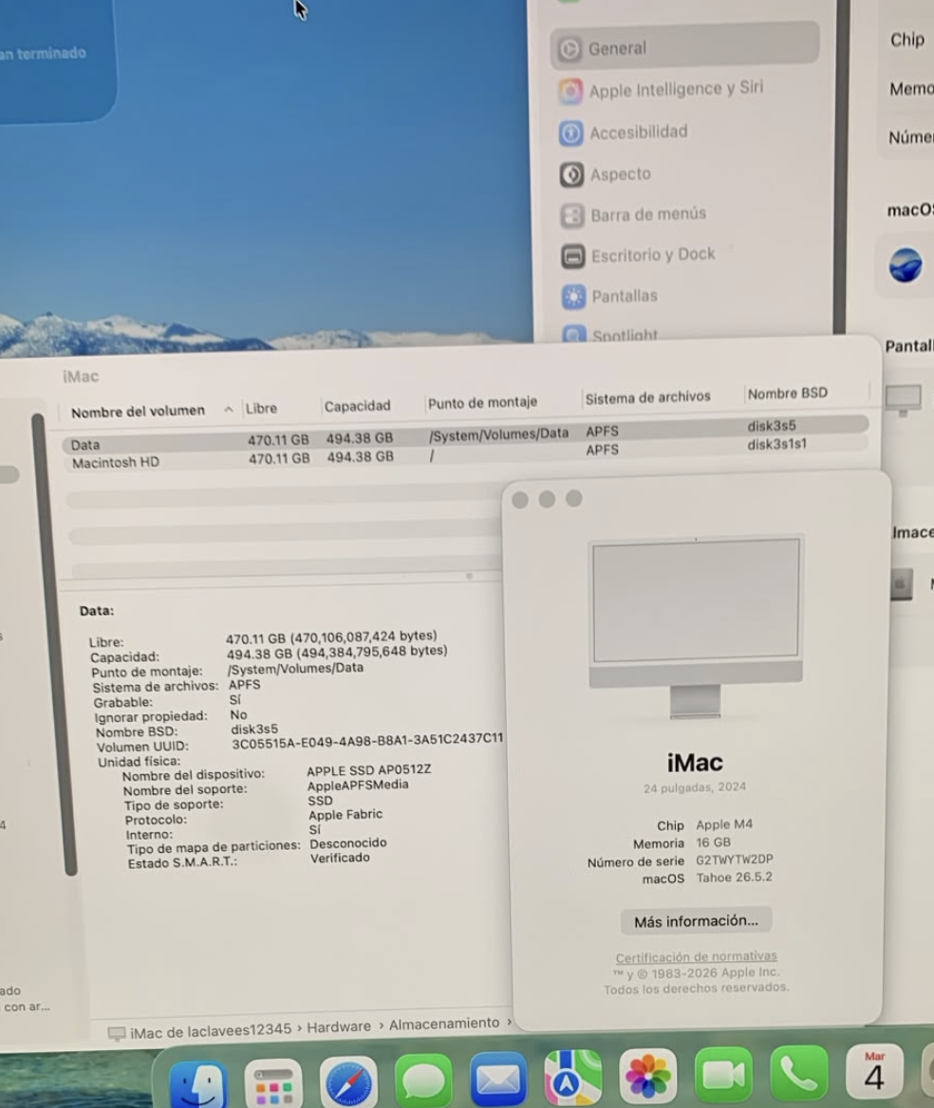
Task: Open Apple Intelligence y Siri settings
Action: pos(676,89)
